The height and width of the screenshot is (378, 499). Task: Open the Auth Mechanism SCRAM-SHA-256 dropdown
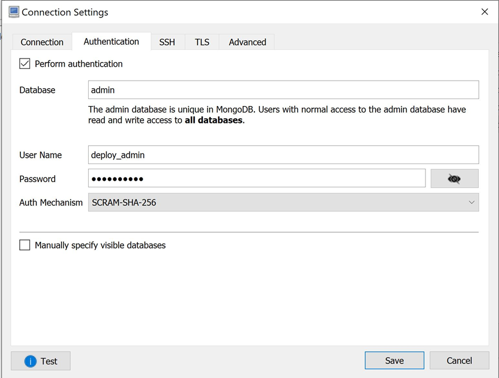(283, 202)
